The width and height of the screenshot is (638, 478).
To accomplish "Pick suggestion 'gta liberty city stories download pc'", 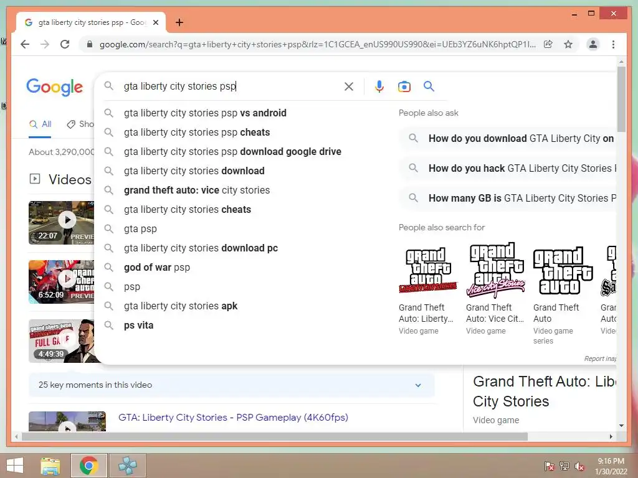I will pos(201,248).
